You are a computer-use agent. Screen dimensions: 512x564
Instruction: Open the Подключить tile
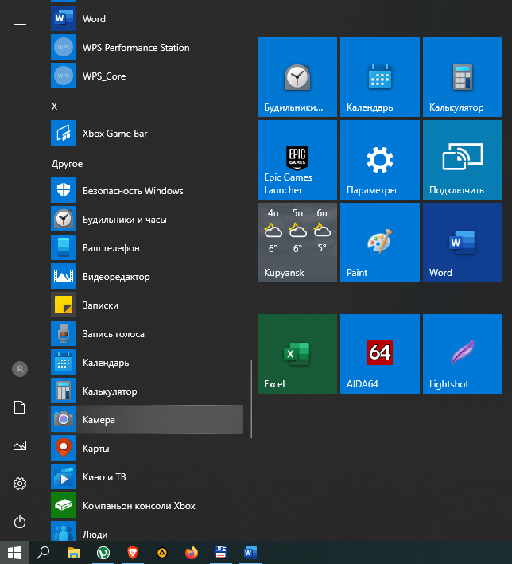pyautogui.click(x=463, y=160)
